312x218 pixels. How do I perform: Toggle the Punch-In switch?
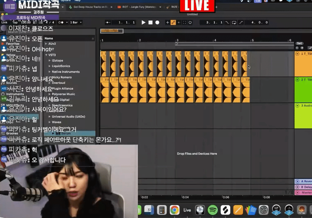pos(227,22)
